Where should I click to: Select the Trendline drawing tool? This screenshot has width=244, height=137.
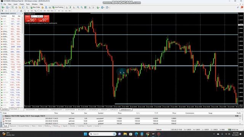[18, 11]
